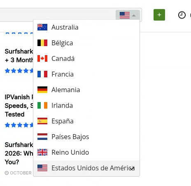Click the USA flag beside Estados Unidos
The width and height of the screenshot is (191, 186).
[42, 168]
